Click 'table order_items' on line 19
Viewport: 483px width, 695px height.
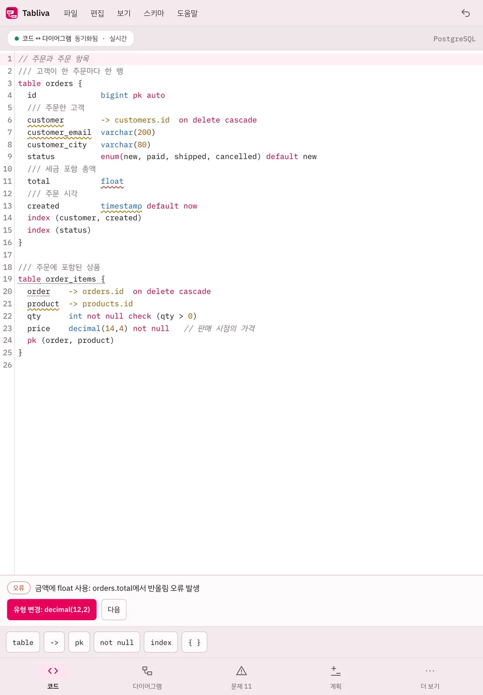click(57, 279)
